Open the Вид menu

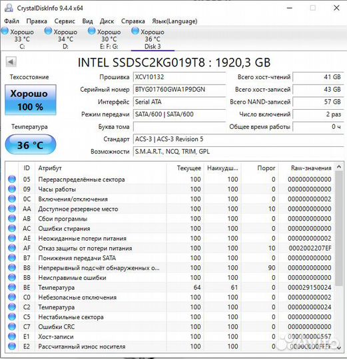[x=87, y=21]
